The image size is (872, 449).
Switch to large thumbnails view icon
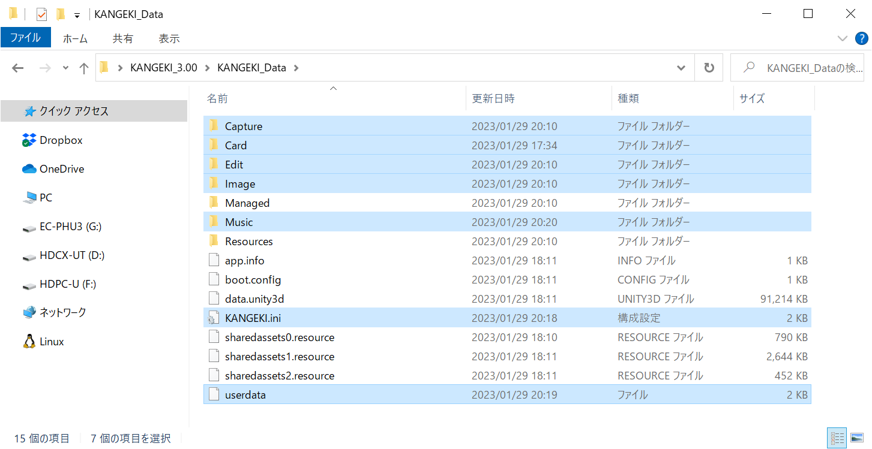pyautogui.click(x=856, y=438)
